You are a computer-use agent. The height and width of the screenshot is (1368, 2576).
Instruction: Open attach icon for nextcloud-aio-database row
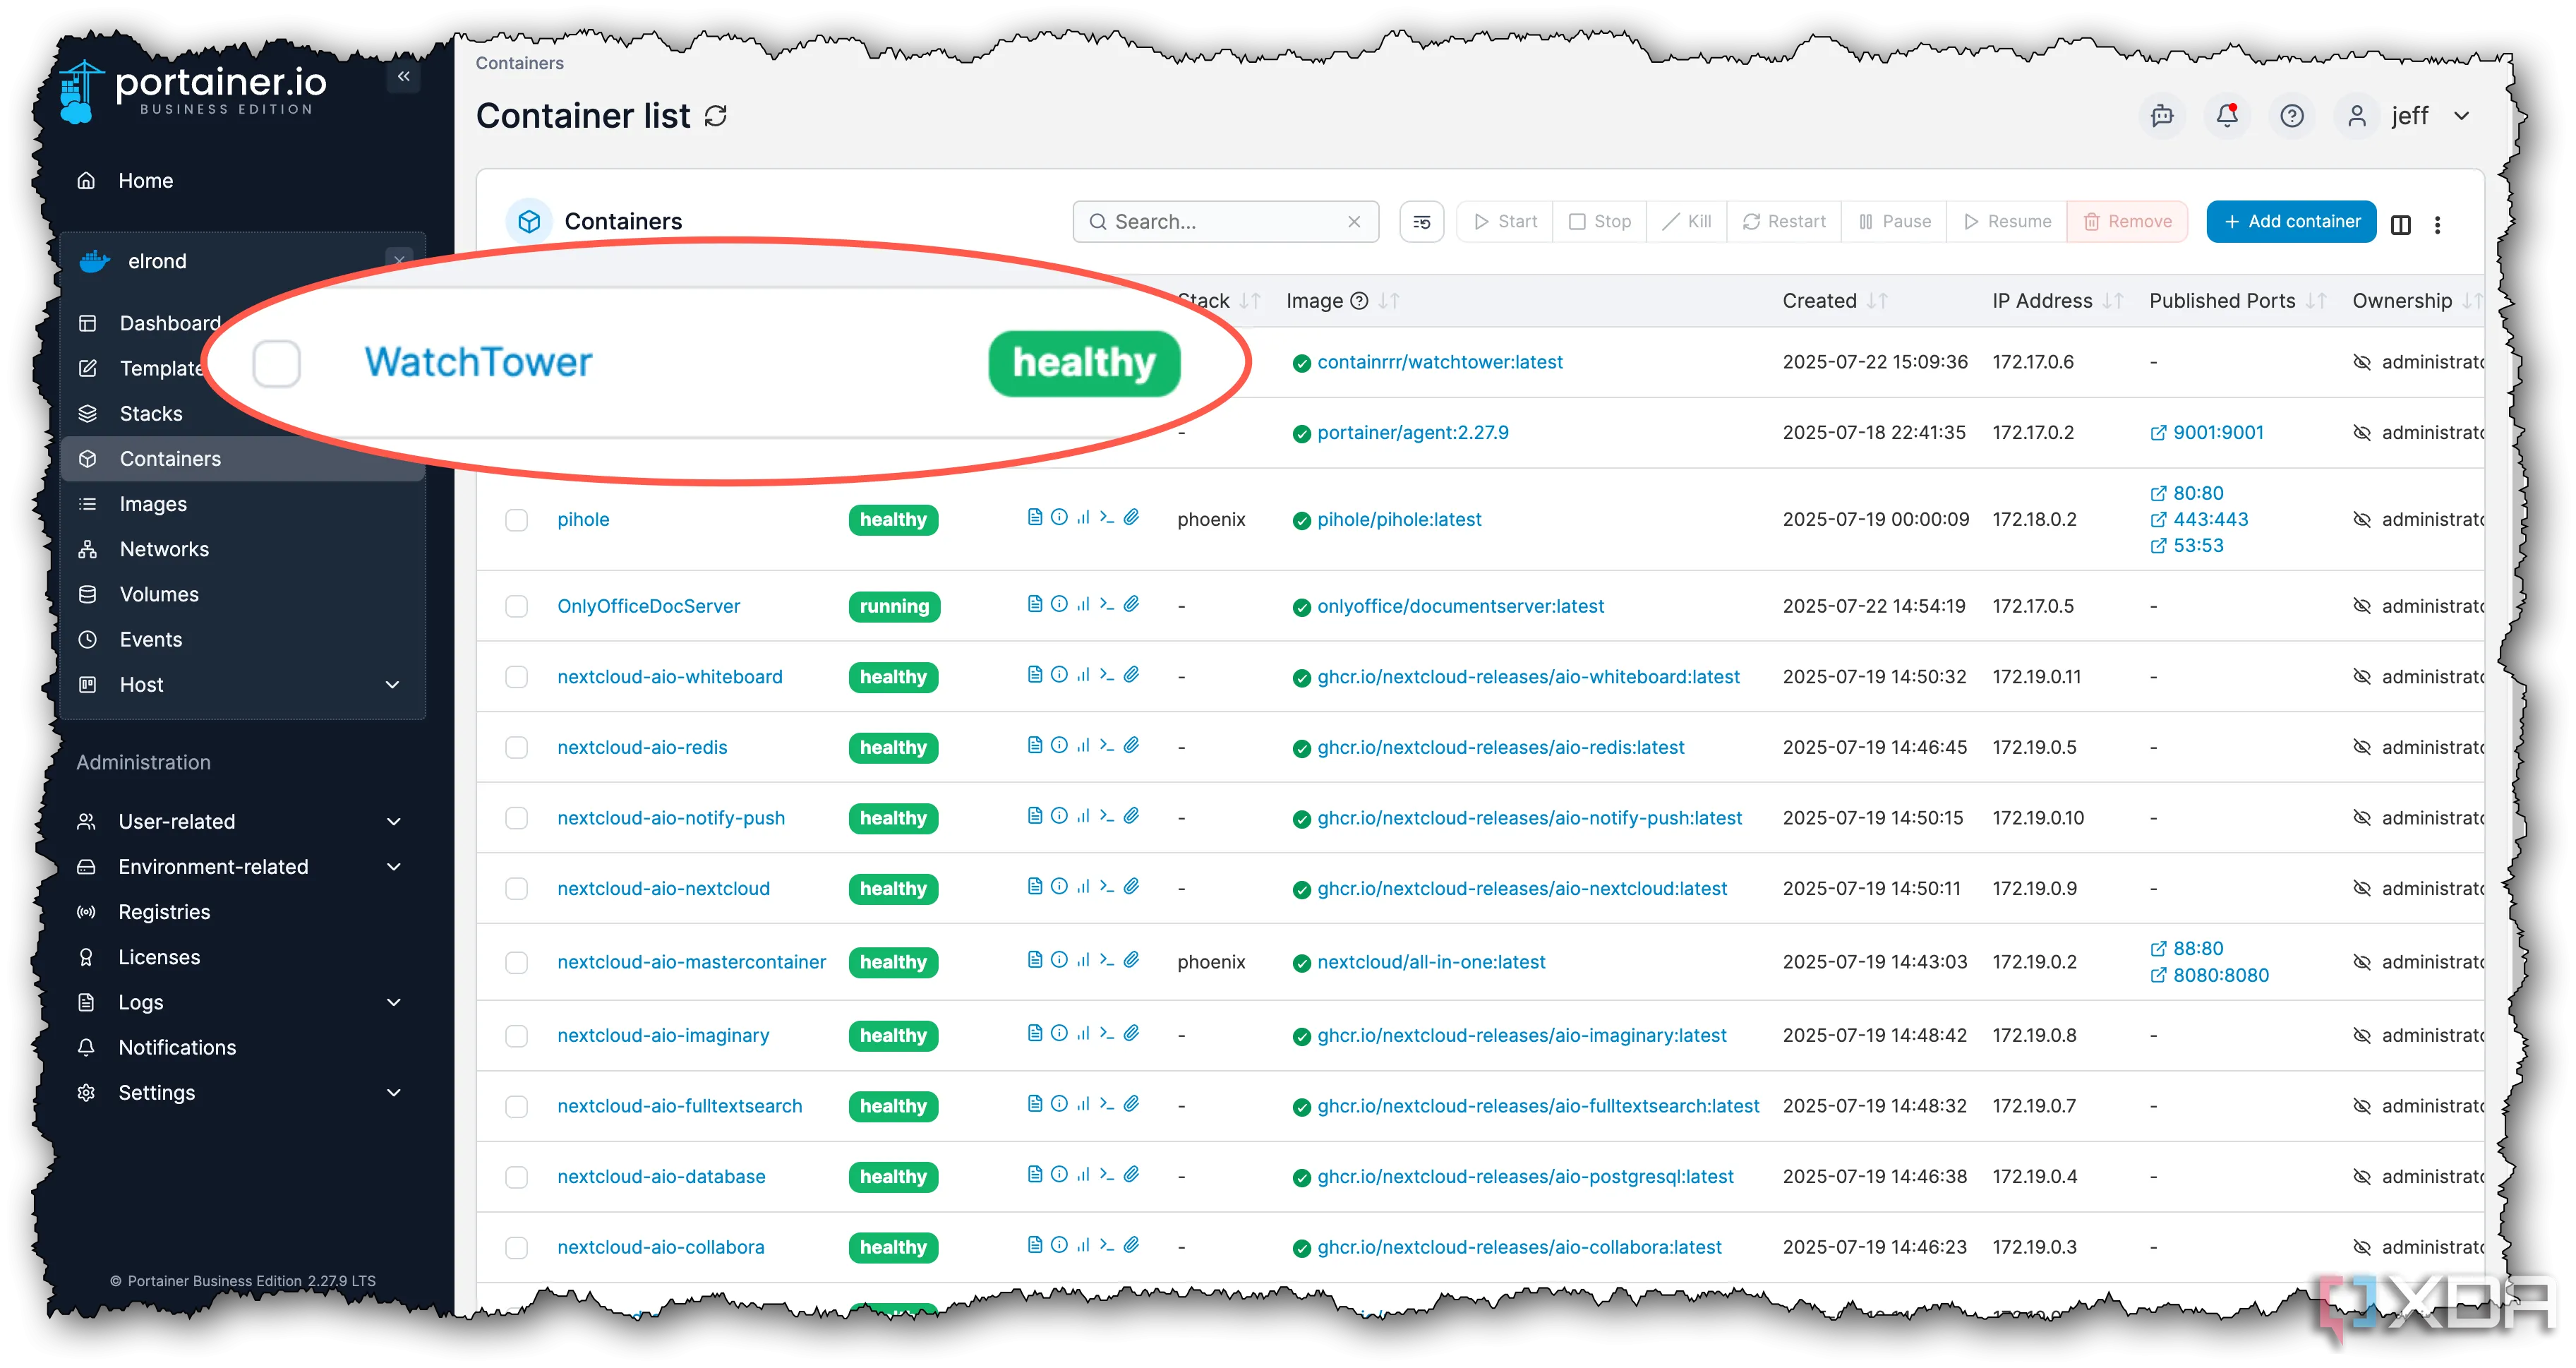(x=1131, y=1175)
